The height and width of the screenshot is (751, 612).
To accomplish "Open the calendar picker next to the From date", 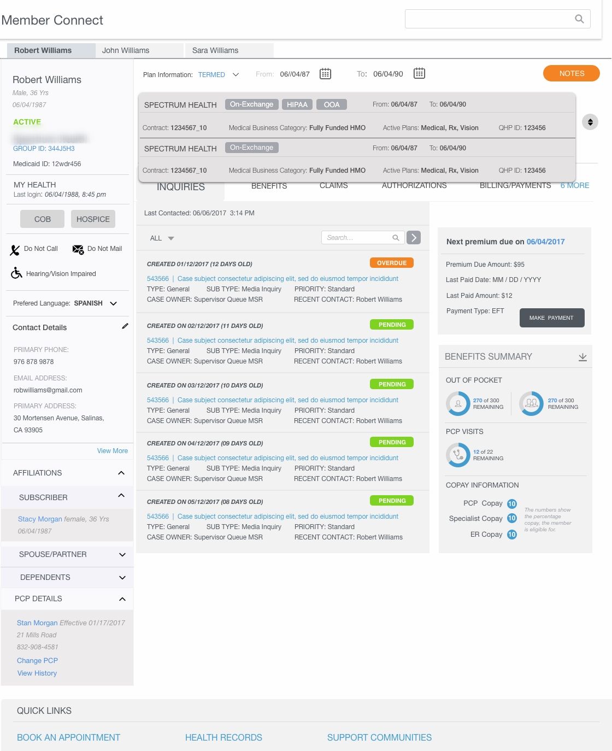I will pyautogui.click(x=325, y=73).
